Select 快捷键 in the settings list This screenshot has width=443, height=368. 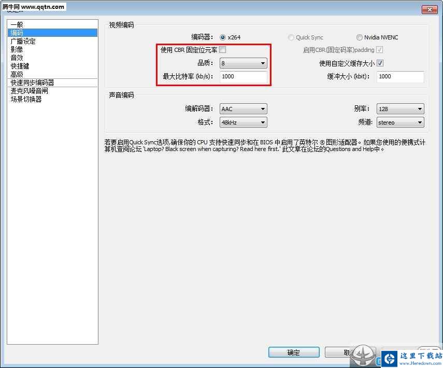20,66
